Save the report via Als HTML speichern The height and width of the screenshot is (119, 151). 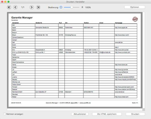pyautogui.click(x=107, y=114)
